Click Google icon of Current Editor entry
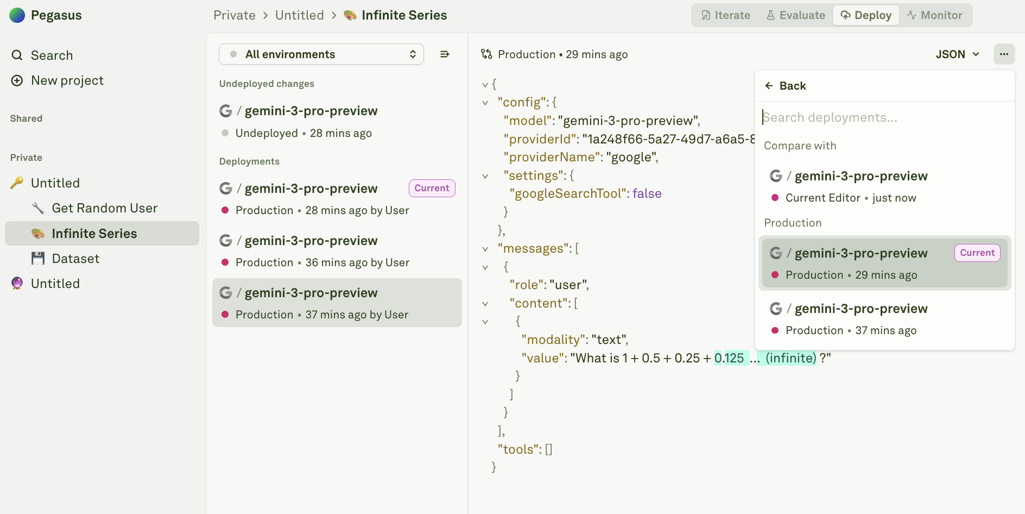This screenshot has height=514, width=1025. coord(776,176)
